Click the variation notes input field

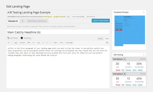click(58, 26)
